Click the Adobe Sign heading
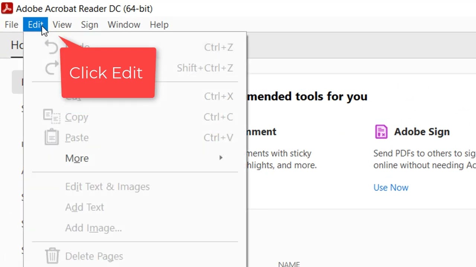The height and width of the screenshot is (267, 476). 422,132
